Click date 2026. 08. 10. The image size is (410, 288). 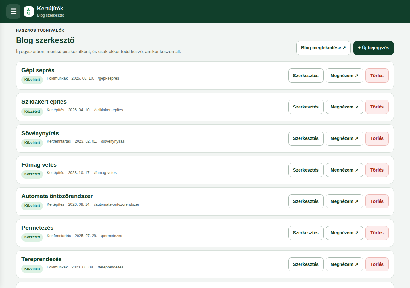(x=83, y=78)
